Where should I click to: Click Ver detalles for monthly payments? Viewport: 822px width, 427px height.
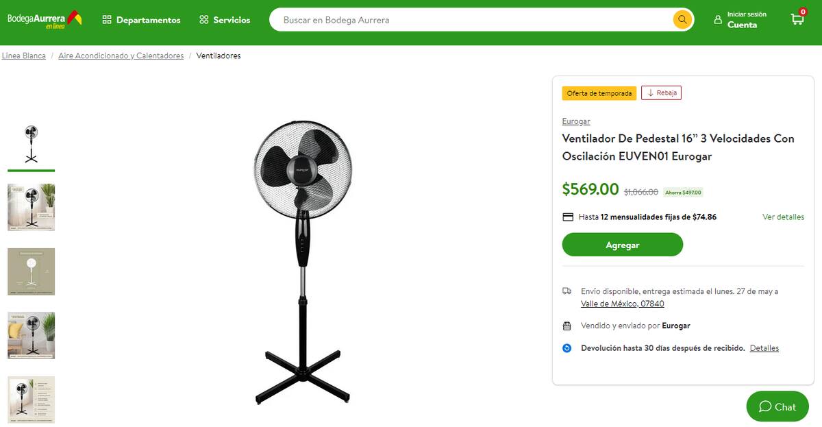783,217
